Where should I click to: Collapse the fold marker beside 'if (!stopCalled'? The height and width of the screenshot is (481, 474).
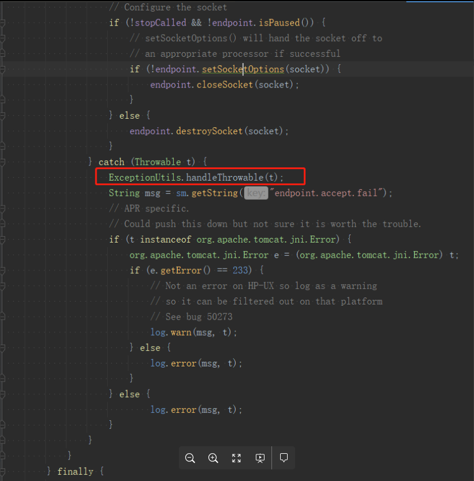click(2, 23)
